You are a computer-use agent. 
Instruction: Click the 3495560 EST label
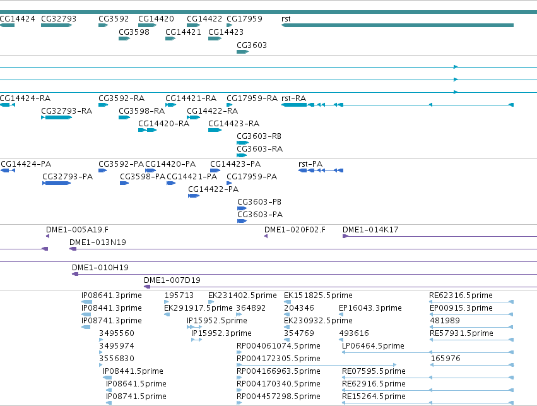click(117, 334)
